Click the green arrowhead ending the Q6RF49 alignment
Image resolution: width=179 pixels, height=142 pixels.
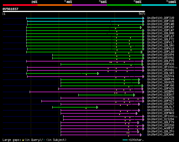coord(139,80)
